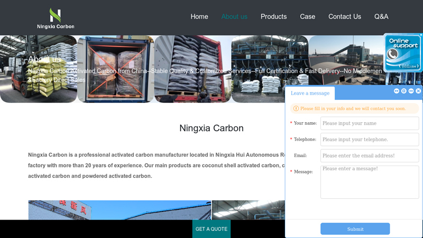Click the orange info icon in notice bar
Viewport: 423px width, 238px height.
click(296, 108)
